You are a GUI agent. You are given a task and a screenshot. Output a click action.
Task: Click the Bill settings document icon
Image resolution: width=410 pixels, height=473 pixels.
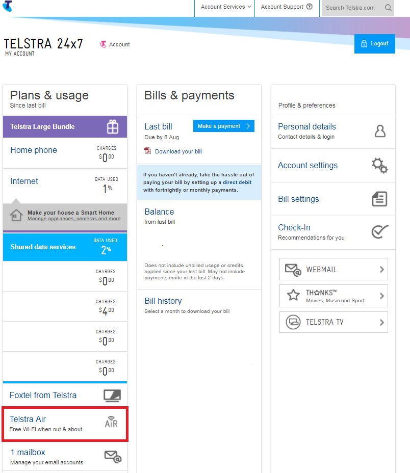379,199
